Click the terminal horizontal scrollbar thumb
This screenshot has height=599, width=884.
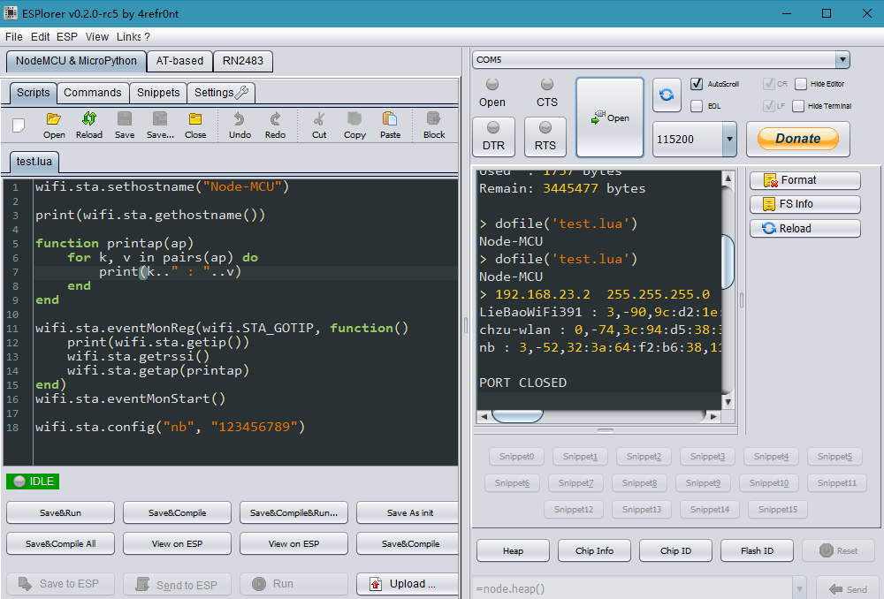517,416
